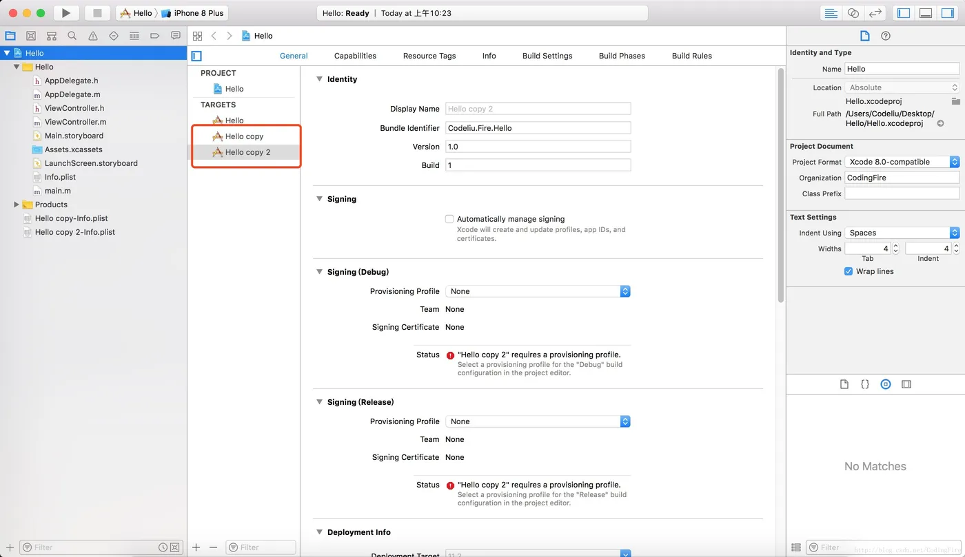The width and height of the screenshot is (965, 557).
Task: Expand the Products group
Action: (17, 204)
